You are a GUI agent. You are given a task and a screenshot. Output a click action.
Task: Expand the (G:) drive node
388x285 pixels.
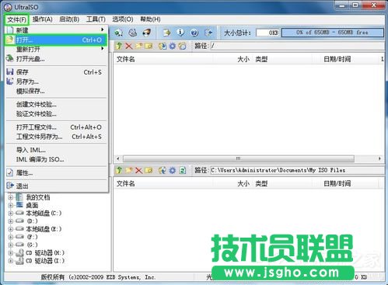tap(11, 245)
